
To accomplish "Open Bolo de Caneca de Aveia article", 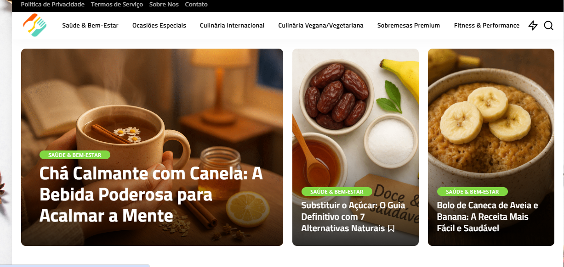I will point(487,217).
